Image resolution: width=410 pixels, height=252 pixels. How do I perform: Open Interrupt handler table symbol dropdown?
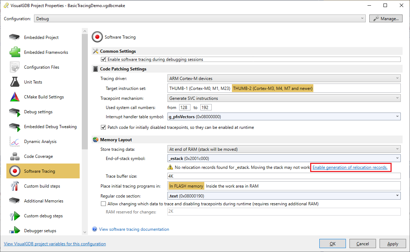(x=284, y=116)
